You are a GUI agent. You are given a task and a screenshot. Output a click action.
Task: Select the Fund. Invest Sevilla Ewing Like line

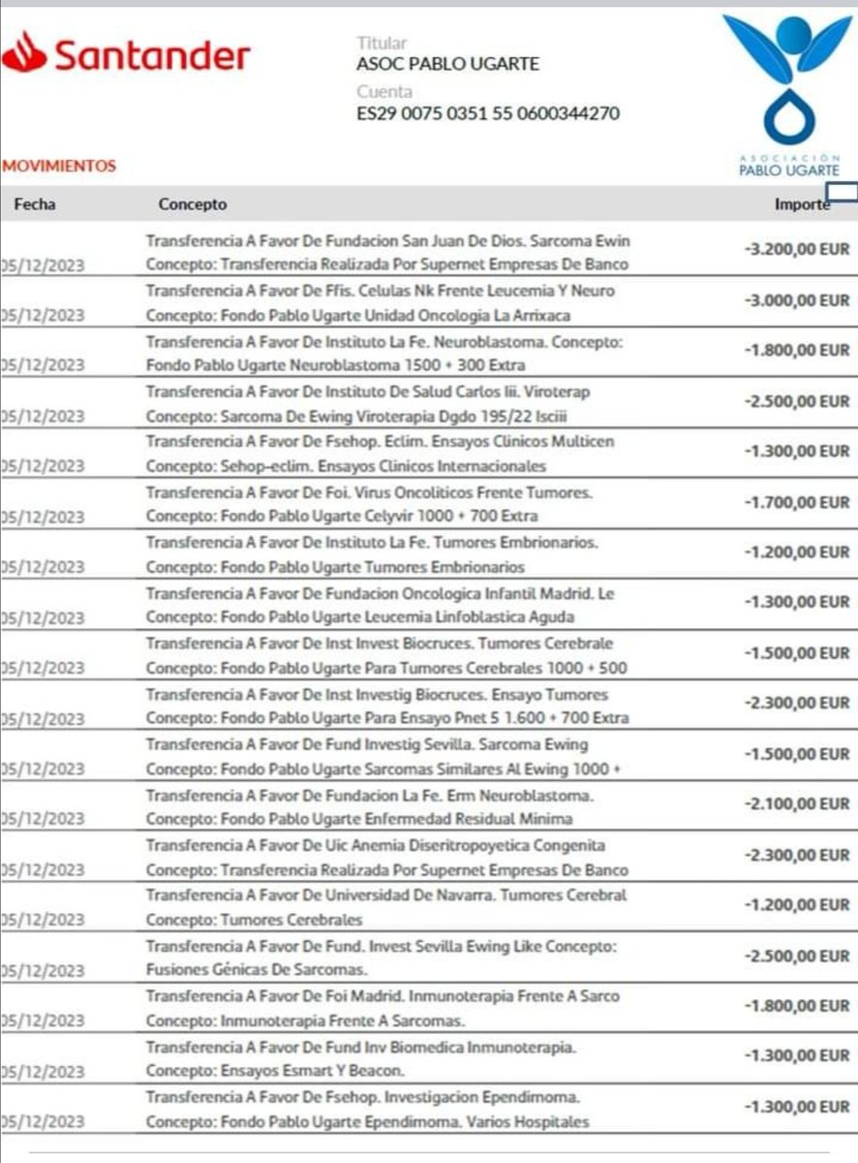[x=382, y=946]
